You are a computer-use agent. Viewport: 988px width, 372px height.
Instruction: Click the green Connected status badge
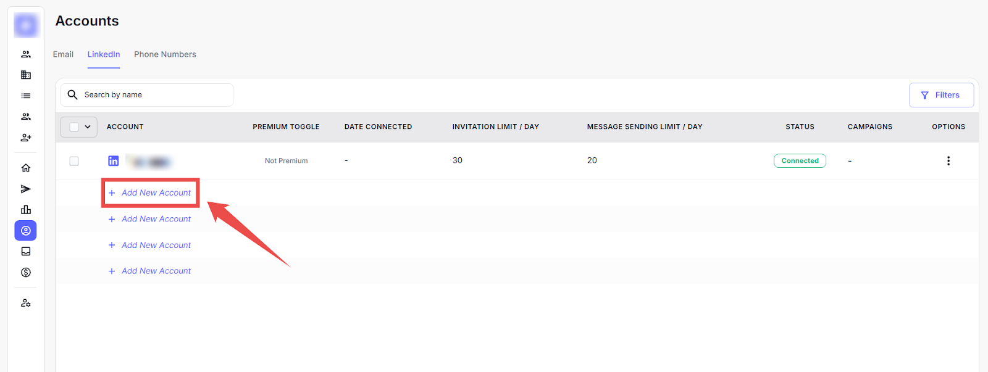800,161
